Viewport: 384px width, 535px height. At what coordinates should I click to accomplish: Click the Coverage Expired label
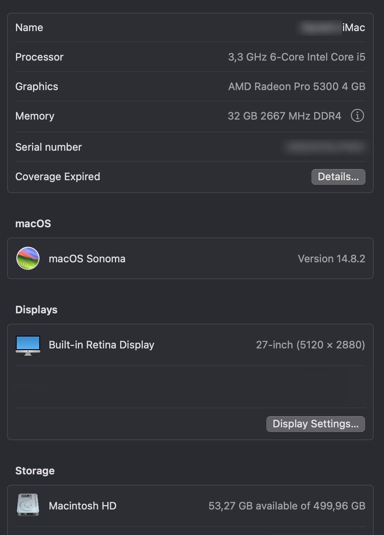tap(58, 177)
